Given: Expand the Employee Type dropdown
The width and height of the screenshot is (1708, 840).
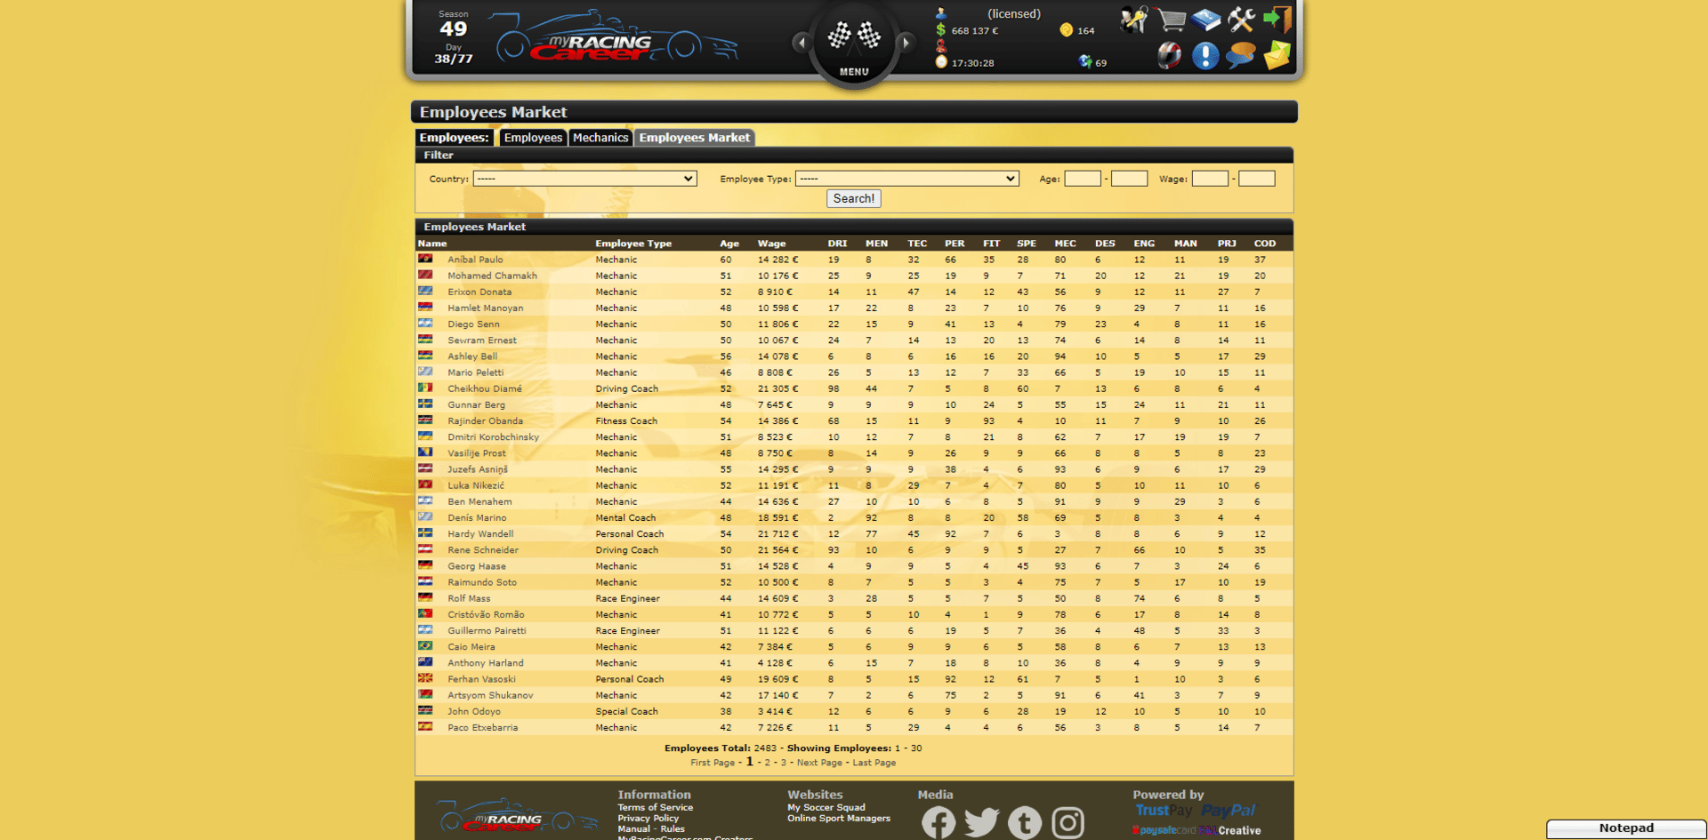Looking at the screenshot, I should point(906,179).
